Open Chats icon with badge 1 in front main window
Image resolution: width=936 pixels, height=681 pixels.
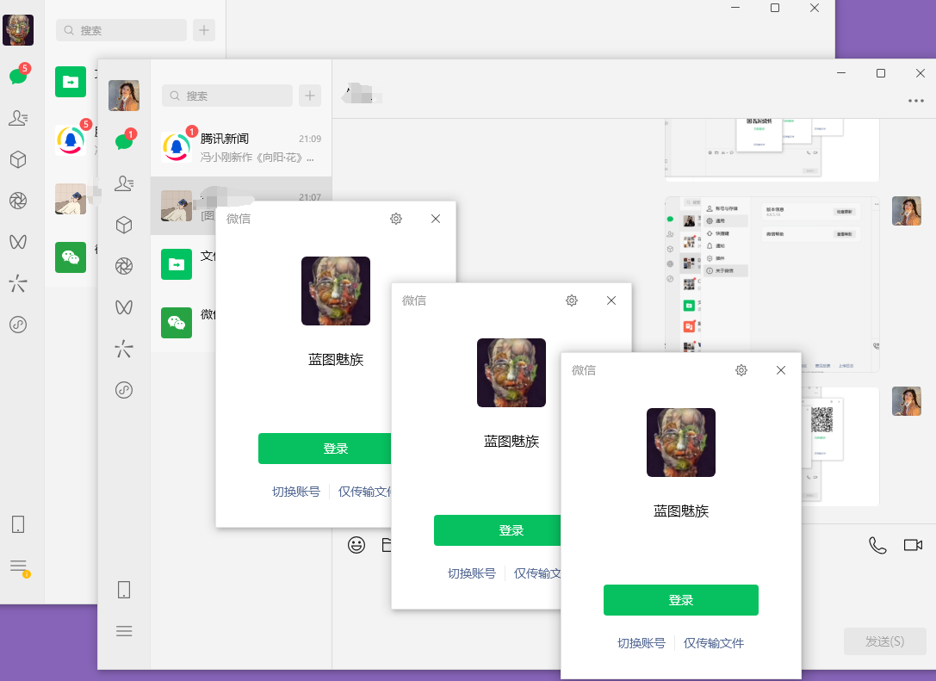point(126,140)
